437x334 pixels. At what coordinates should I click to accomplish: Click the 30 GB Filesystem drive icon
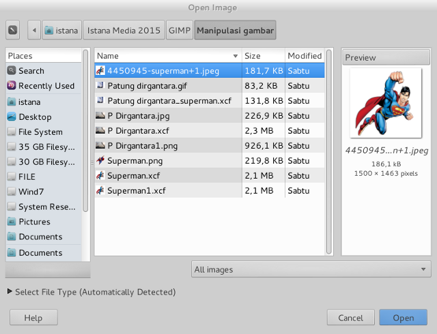[x=12, y=162]
